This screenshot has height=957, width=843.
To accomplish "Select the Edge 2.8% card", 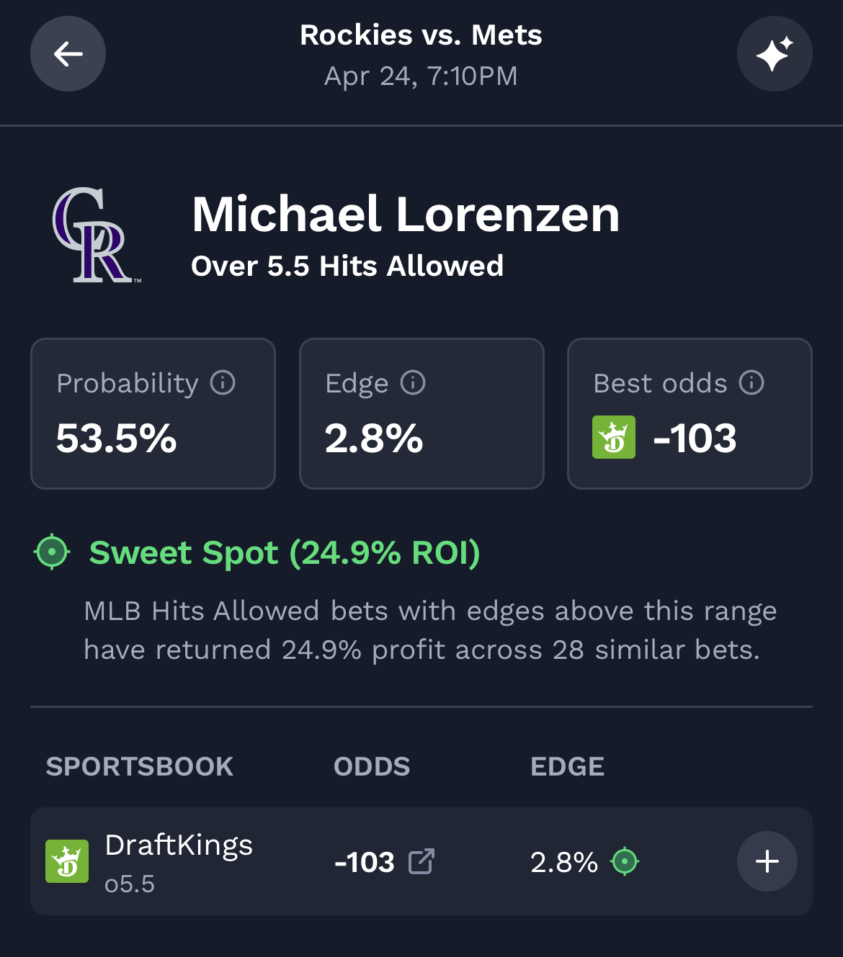I will tap(421, 413).
